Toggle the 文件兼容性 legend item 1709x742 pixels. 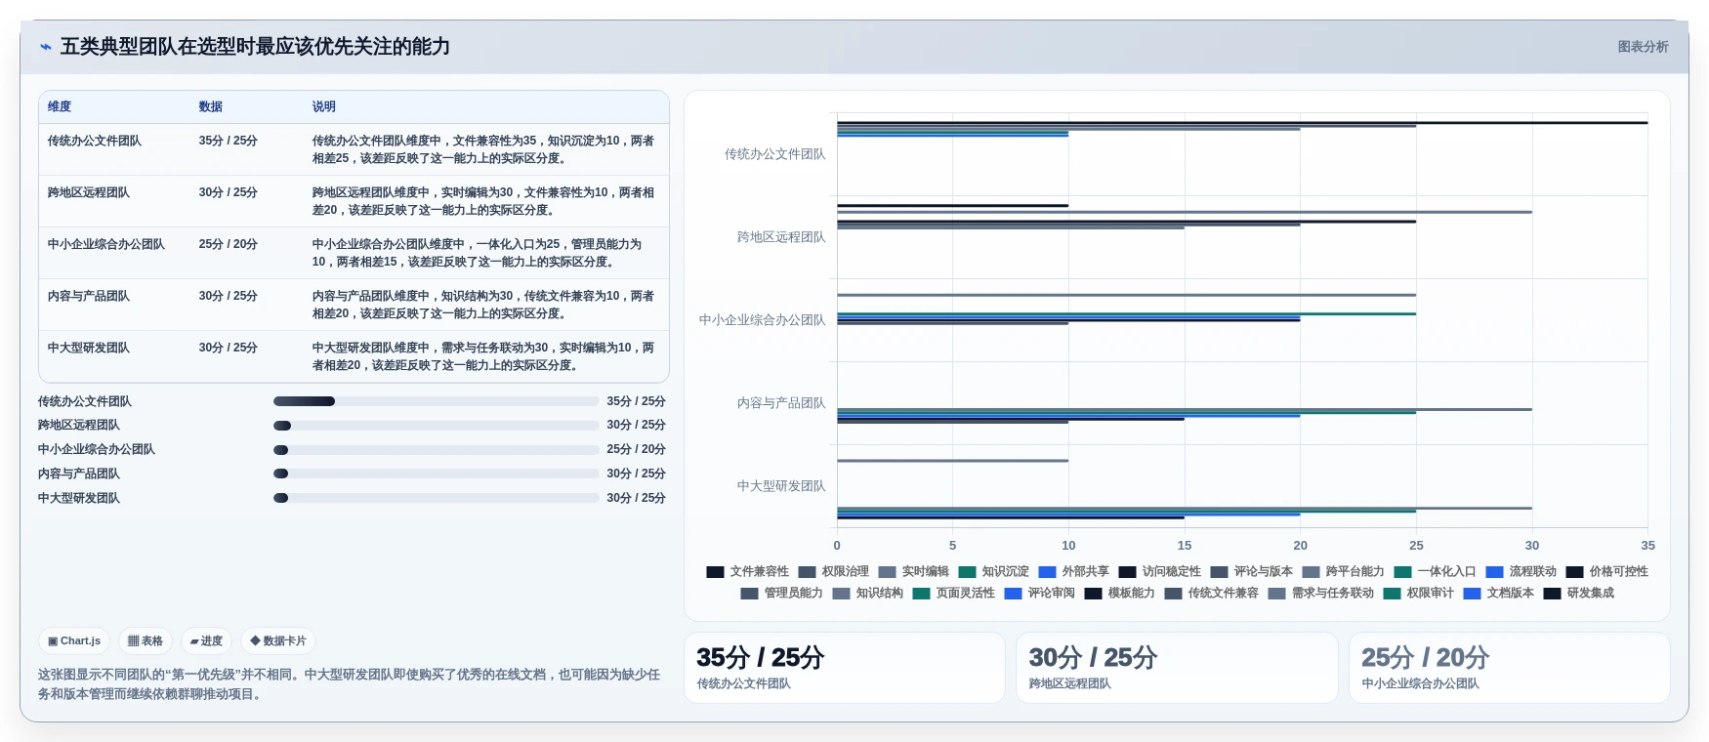747,572
